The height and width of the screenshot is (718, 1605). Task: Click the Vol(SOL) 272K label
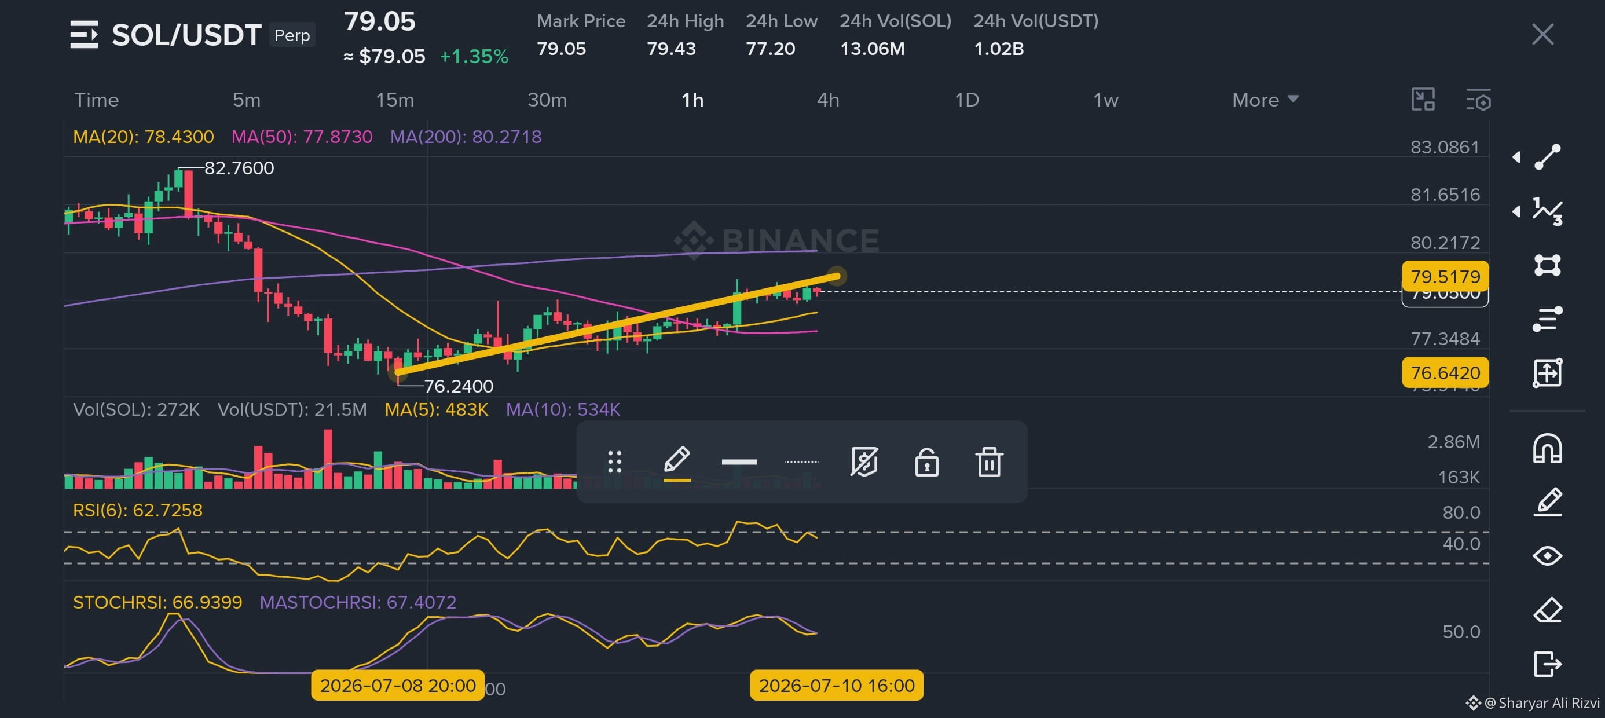(x=137, y=409)
